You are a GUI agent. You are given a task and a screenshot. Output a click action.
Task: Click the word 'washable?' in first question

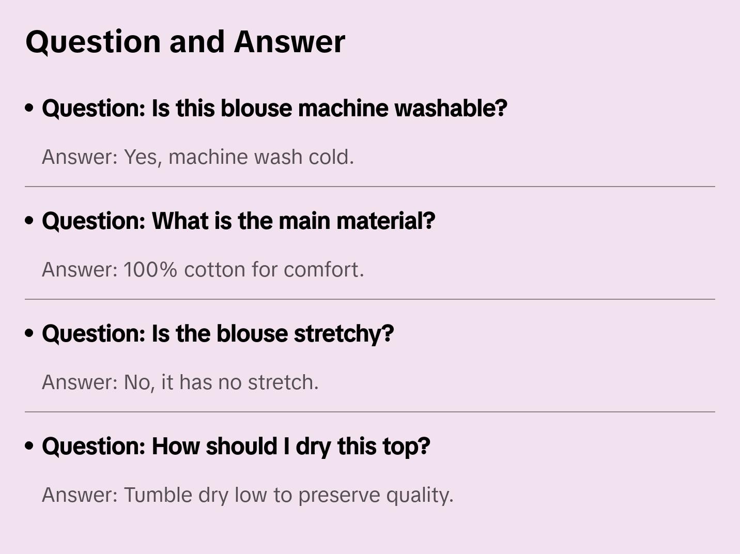(x=451, y=109)
